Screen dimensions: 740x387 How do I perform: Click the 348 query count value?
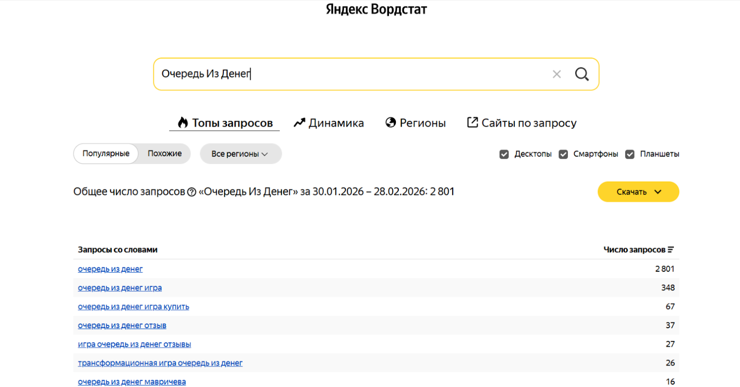[x=668, y=288]
